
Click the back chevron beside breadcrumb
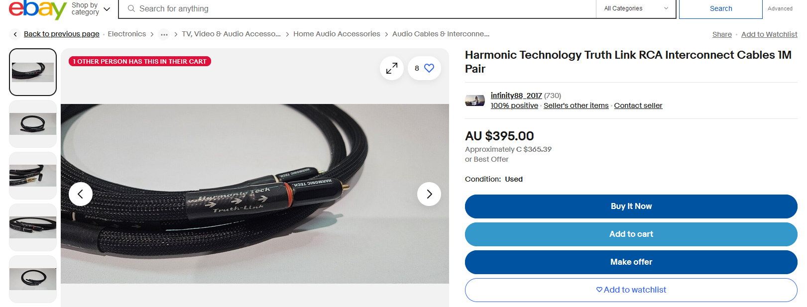(15, 34)
